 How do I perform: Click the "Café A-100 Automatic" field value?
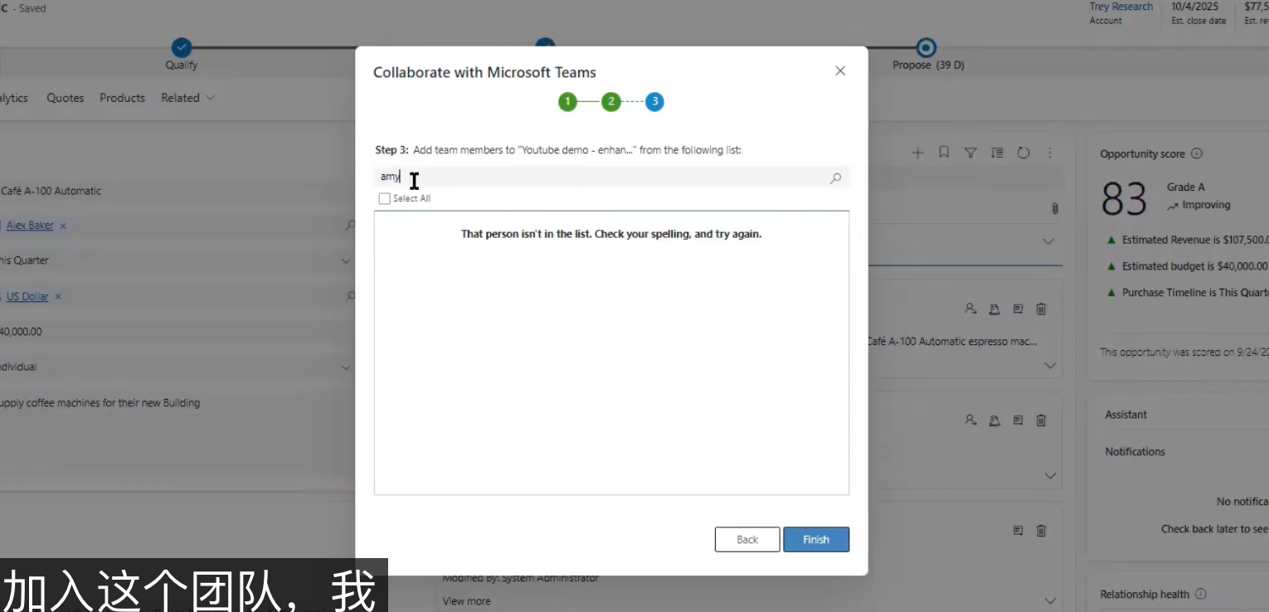(x=51, y=191)
